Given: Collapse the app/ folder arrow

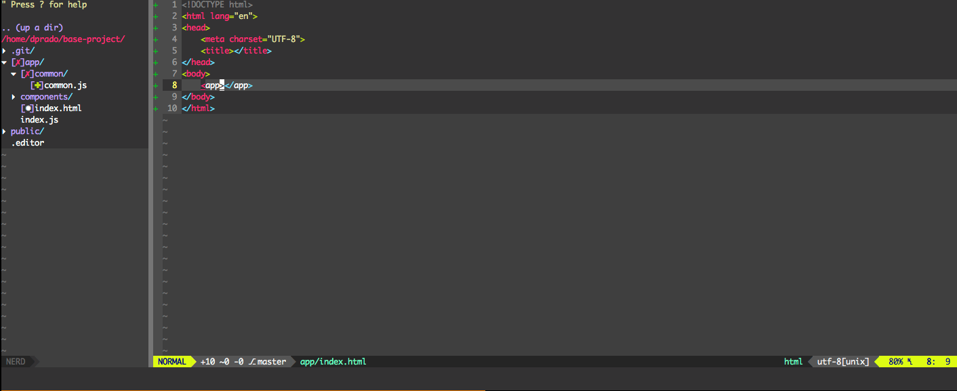Looking at the screenshot, I should point(4,62).
